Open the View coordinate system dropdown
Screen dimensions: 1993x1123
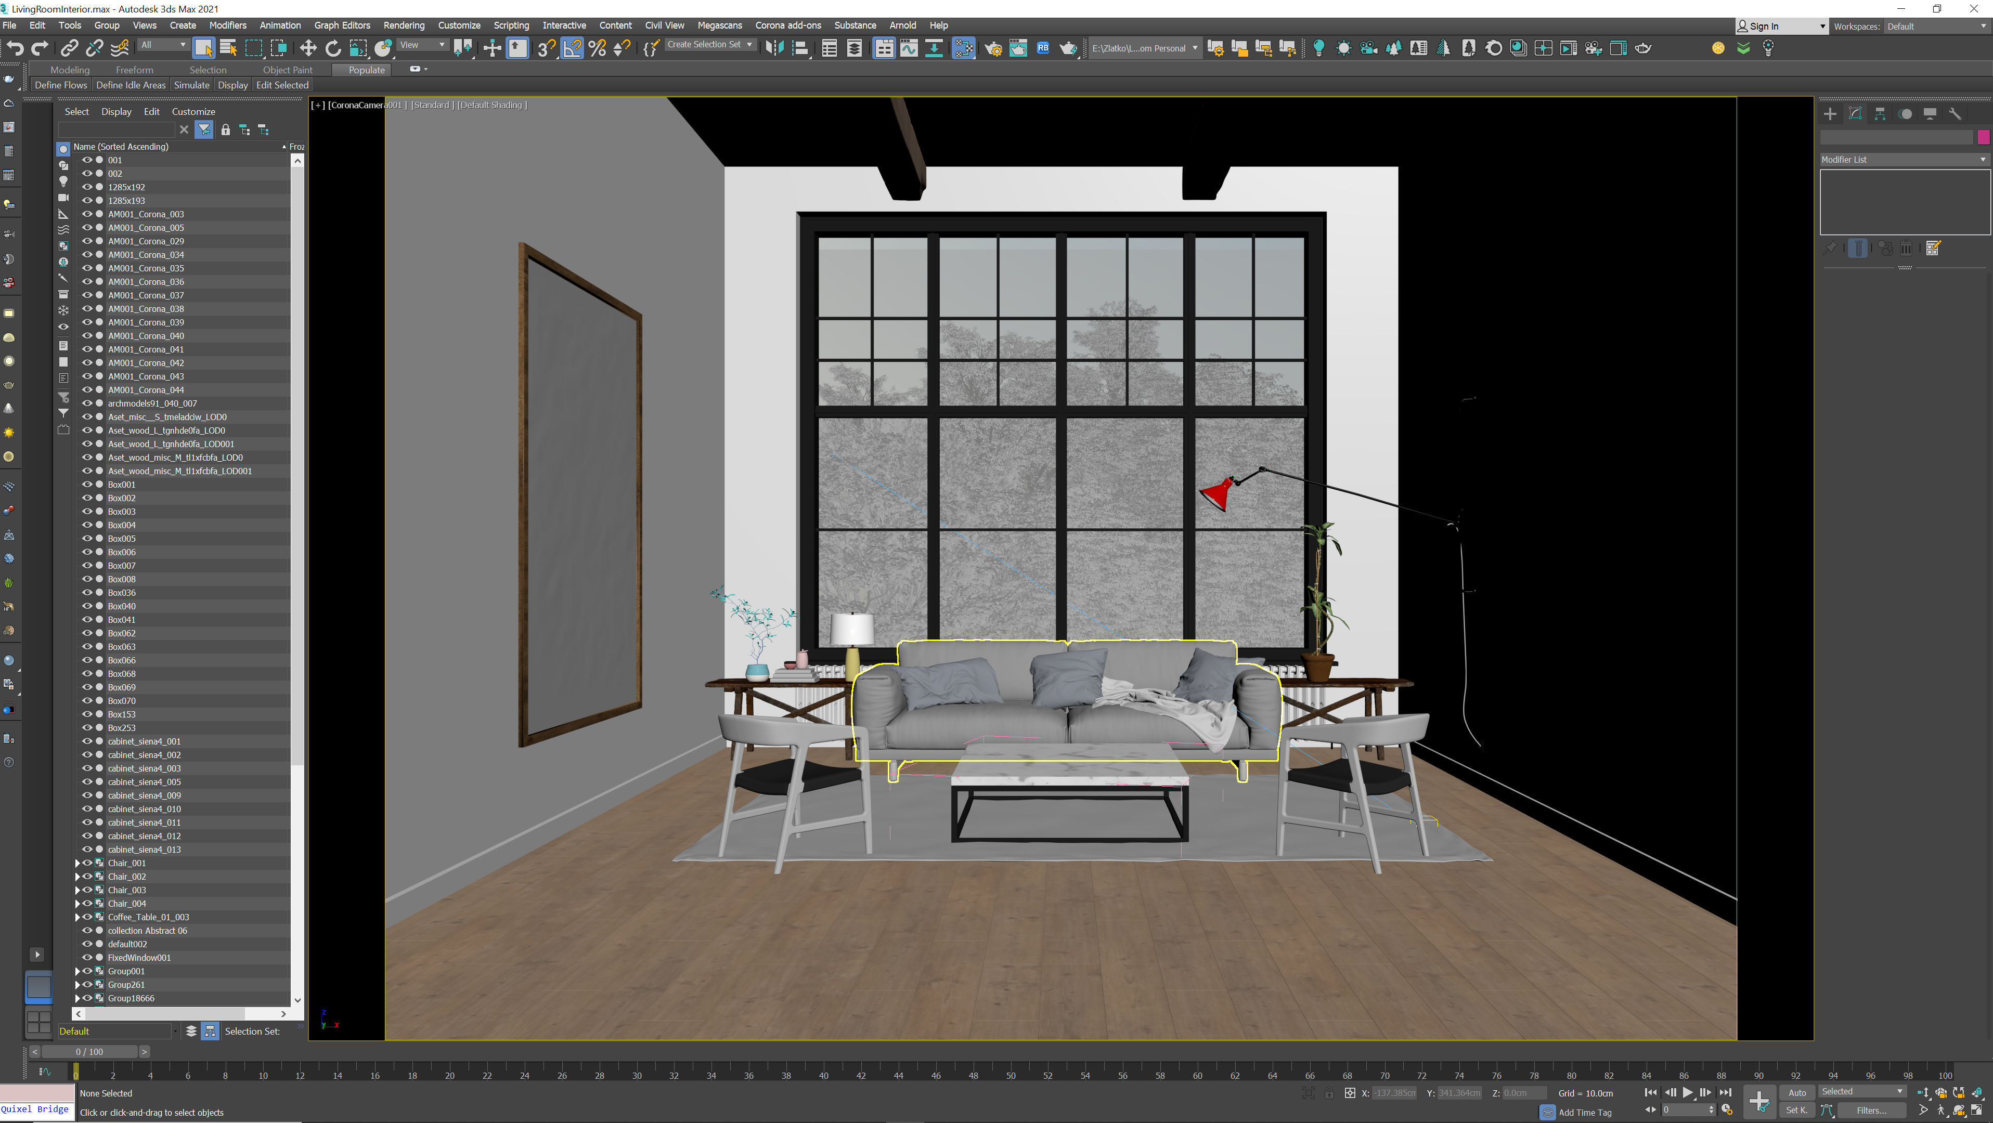[422, 45]
